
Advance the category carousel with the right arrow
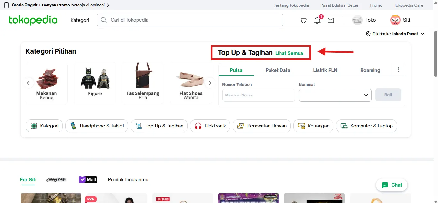[x=210, y=83]
